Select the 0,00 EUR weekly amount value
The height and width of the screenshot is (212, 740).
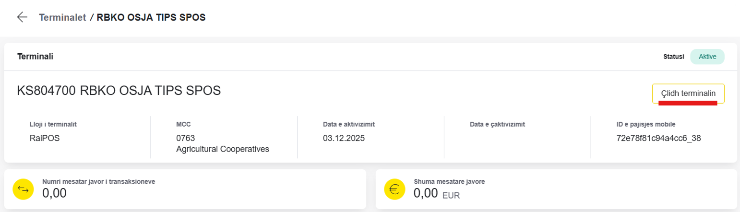(x=437, y=194)
